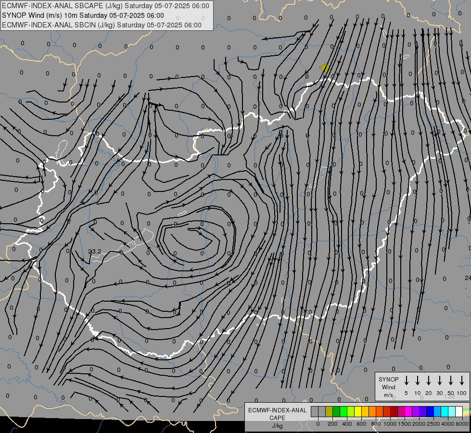Click the 600 tick on CAPE scale
The width and height of the screenshot is (471, 433).
coord(361,424)
